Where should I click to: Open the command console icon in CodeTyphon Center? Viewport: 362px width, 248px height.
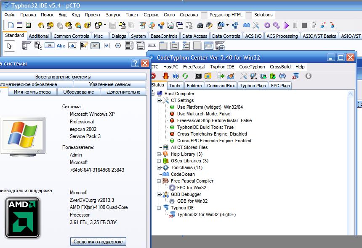pos(198,76)
